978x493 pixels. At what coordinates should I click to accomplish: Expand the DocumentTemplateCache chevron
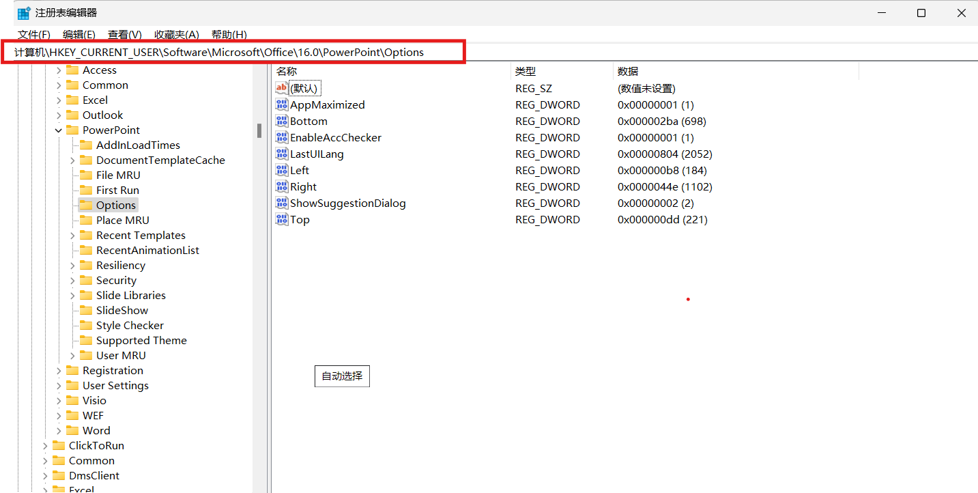[x=72, y=160]
